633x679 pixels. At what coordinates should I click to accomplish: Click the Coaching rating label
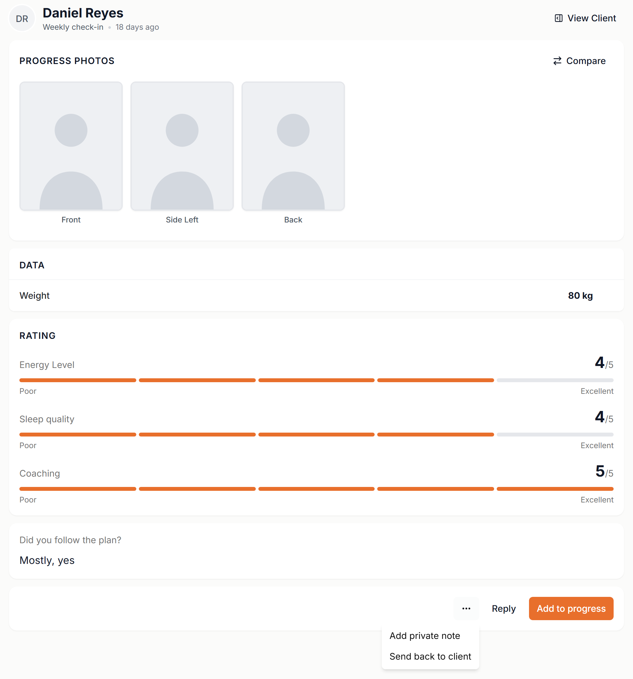[x=40, y=473]
